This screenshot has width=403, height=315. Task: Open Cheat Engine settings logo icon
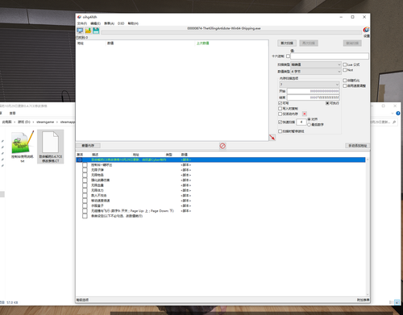tap(366, 30)
